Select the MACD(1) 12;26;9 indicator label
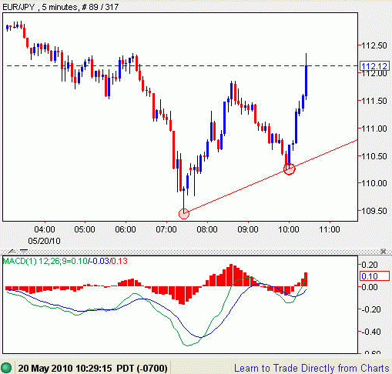This screenshot has height=374, width=392. tap(65, 261)
